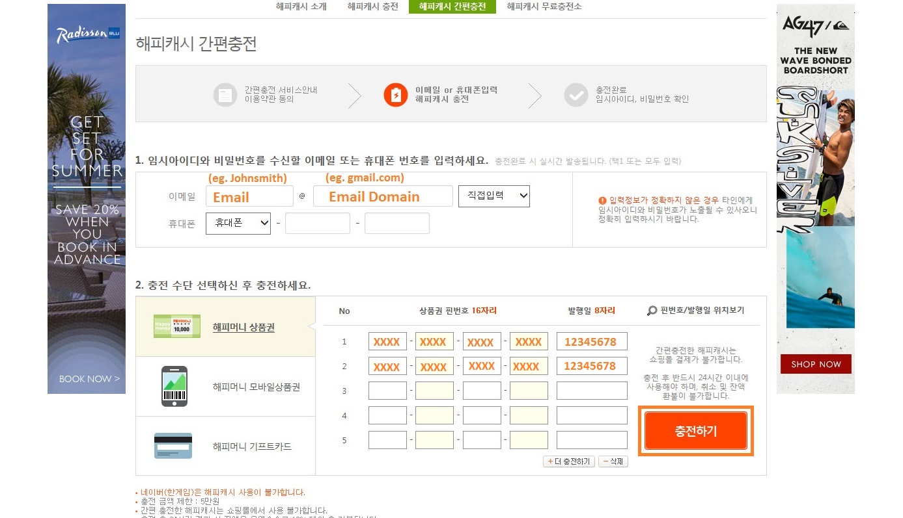Click the orange battery charge step icon

[x=396, y=95]
